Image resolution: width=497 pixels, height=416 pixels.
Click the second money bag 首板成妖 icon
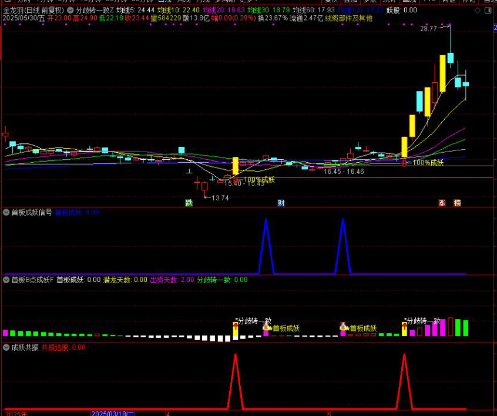point(343,328)
